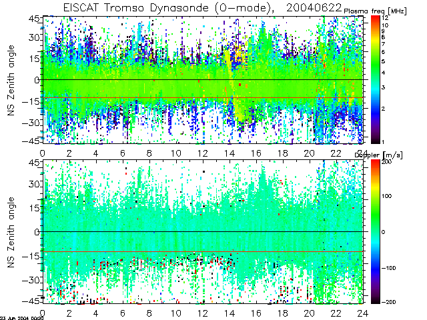Click the "-45" y-tick of the upper plot
Viewport: 427px width, 320px height.
tap(31, 141)
